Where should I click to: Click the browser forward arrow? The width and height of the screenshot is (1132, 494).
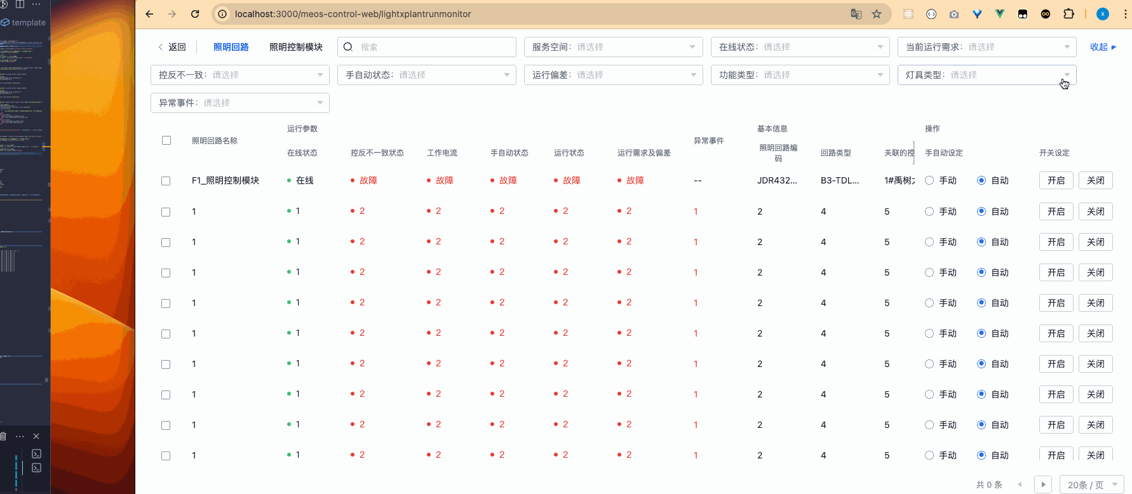tap(172, 14)
